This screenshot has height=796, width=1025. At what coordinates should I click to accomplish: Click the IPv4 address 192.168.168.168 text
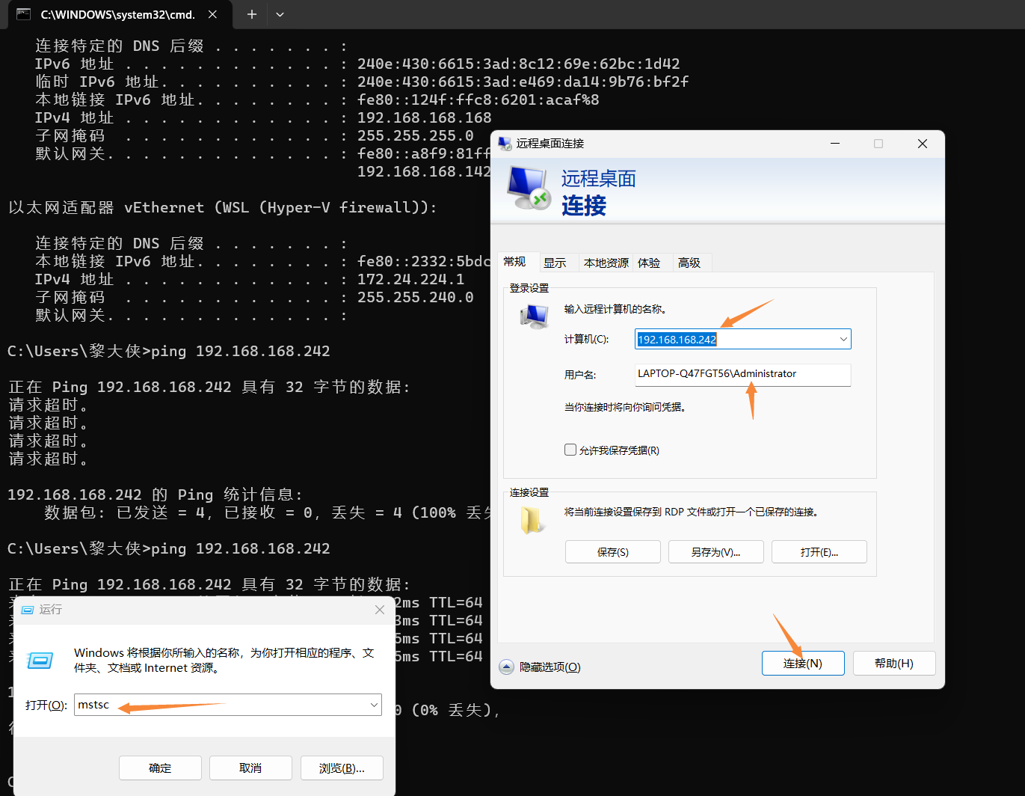point(425,117)
